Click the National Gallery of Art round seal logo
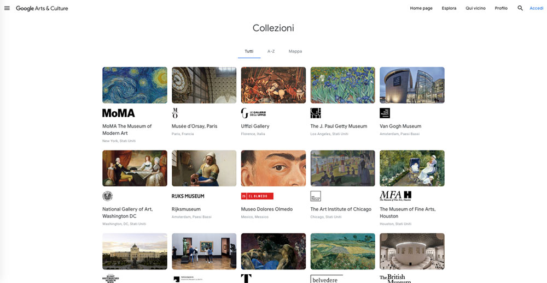Viewport: 547px width, 283px height. 107,196
